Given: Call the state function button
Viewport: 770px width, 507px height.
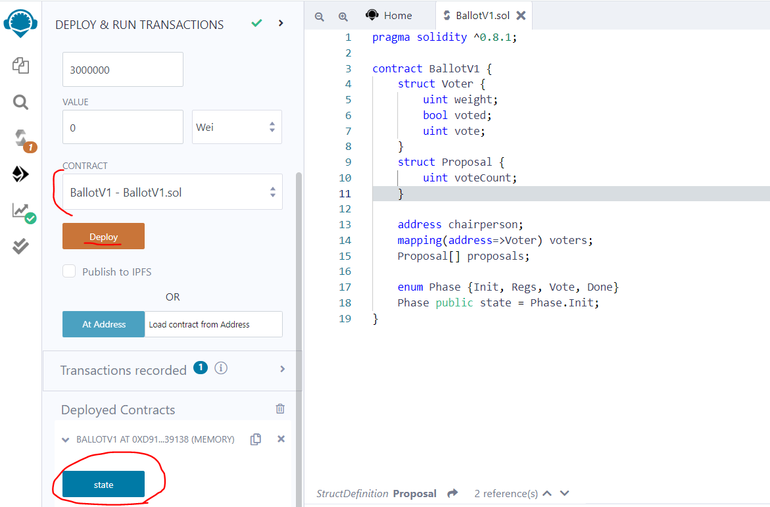Looking at the screenshot, I should coord(104,485).
